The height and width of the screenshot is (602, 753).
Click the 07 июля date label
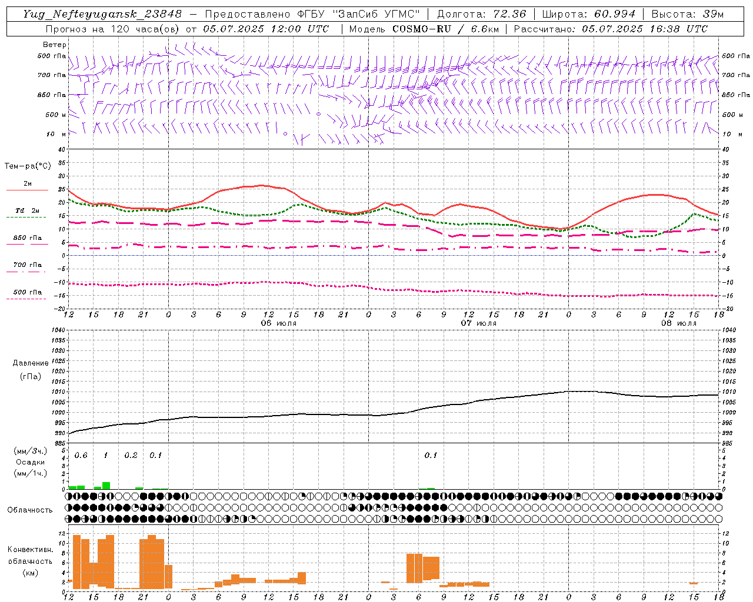click(x=478, y=323)
